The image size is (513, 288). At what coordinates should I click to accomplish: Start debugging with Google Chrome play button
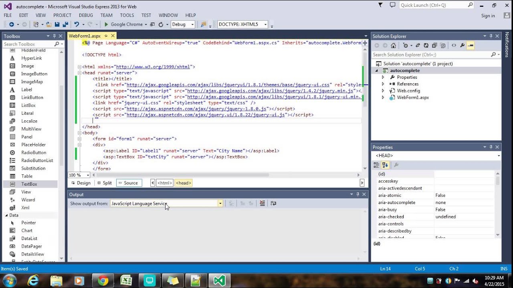point(106,24)
